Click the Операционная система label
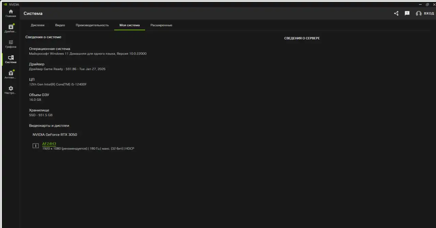Image resolution: width=436 pixels, height=228 pixels. click(49, 49)
